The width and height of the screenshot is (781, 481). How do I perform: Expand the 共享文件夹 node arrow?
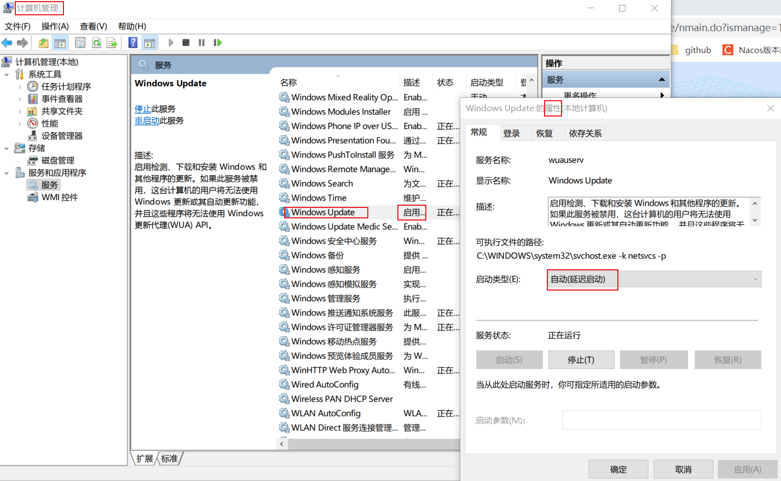click(x=20, y=111)
